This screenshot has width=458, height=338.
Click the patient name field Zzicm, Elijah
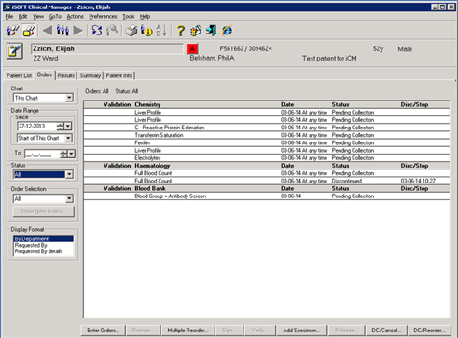coord(107,48)
